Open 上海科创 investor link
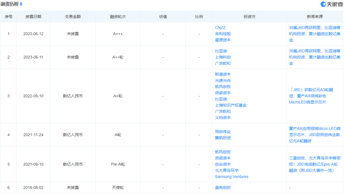 [223, 57]
